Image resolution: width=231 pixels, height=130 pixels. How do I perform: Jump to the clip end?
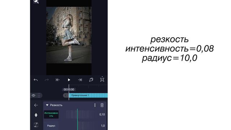(x=80, y=80)
